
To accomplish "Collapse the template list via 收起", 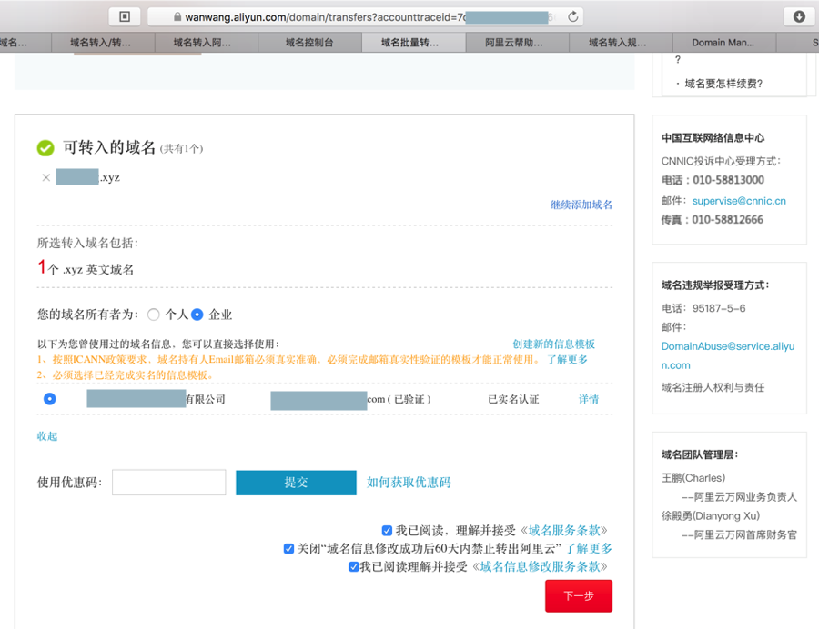I will click(x=47, y=436).
